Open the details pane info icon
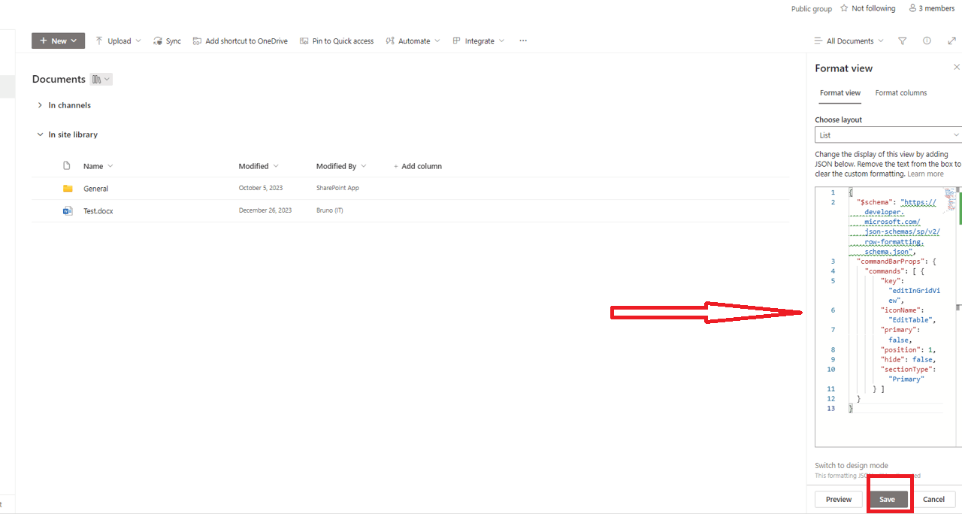The width and height of the screenshot is (962, 514). [x=927, y=41]
